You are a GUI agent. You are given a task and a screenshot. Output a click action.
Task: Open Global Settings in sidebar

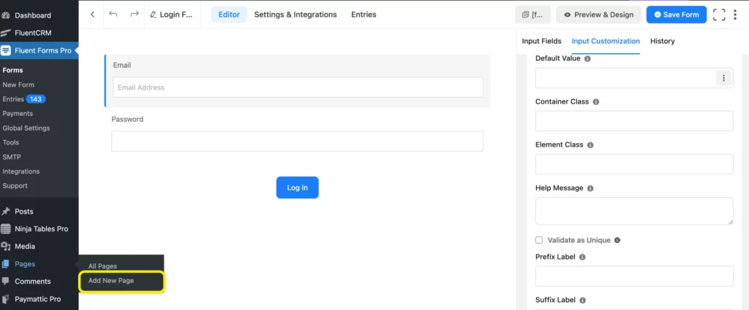coord(26,128)
